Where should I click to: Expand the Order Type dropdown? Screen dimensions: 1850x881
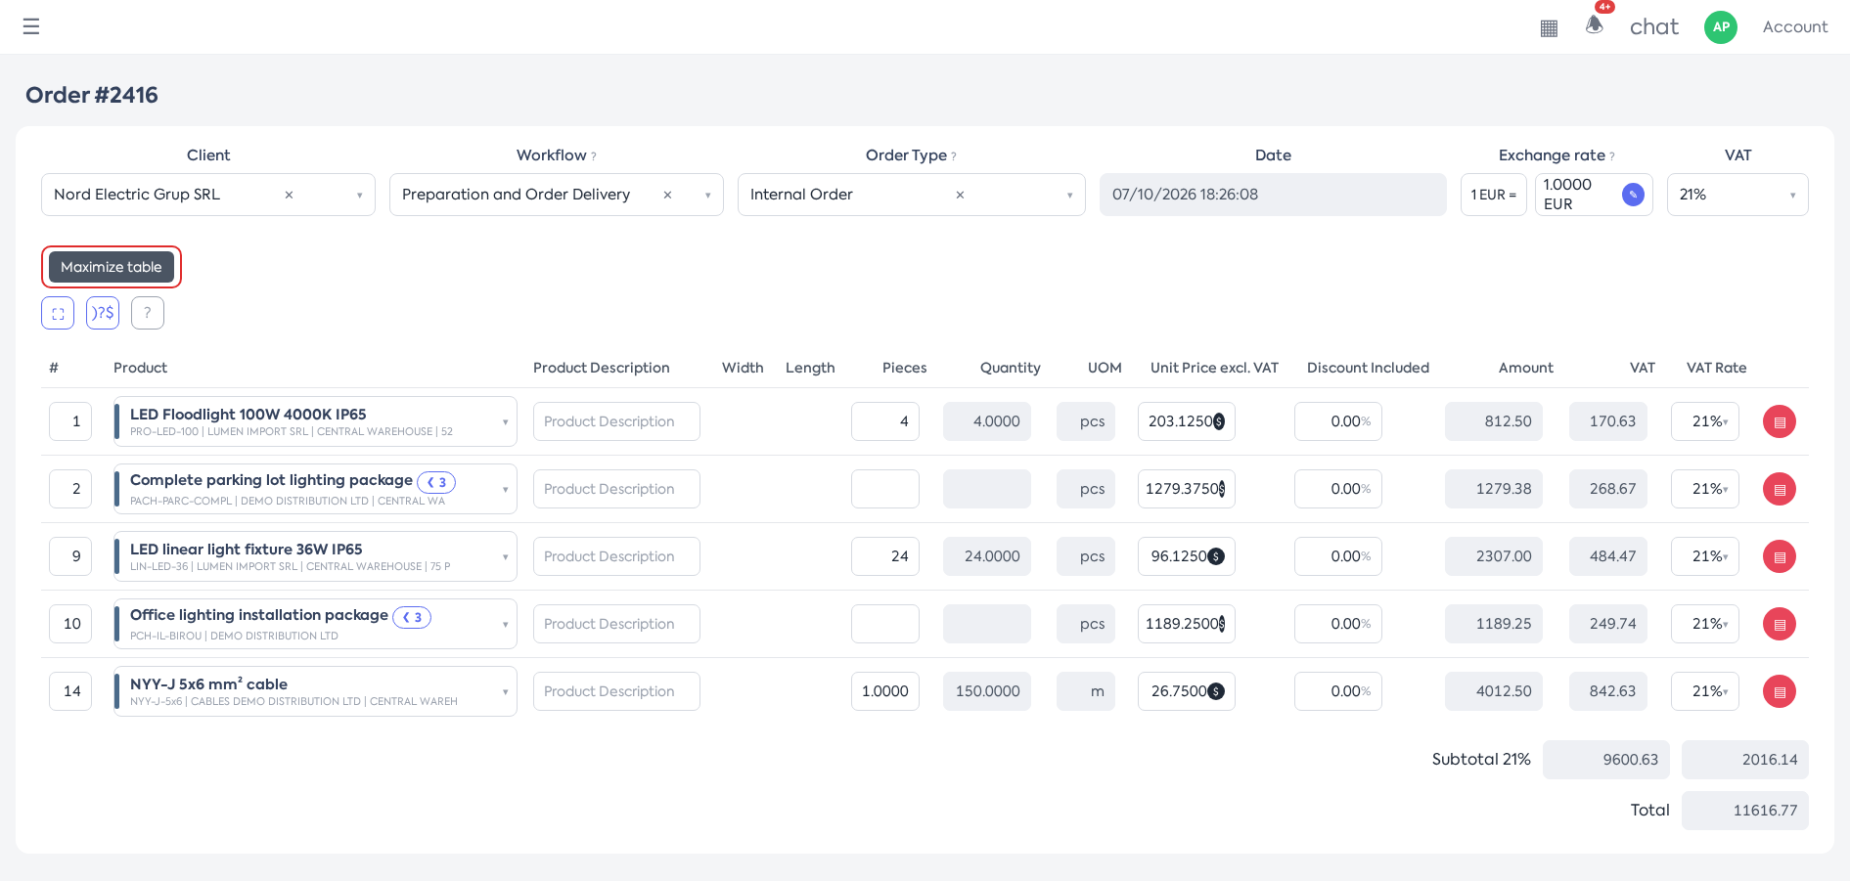click(x=1069, y=196)
